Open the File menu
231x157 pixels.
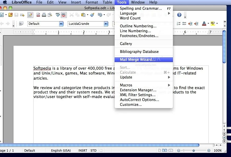[39, 2]
